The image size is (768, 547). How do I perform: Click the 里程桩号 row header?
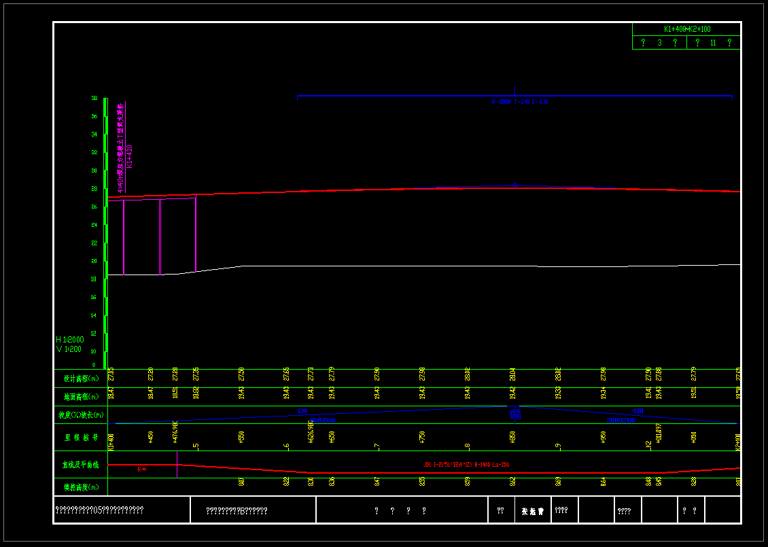point(80,437)
